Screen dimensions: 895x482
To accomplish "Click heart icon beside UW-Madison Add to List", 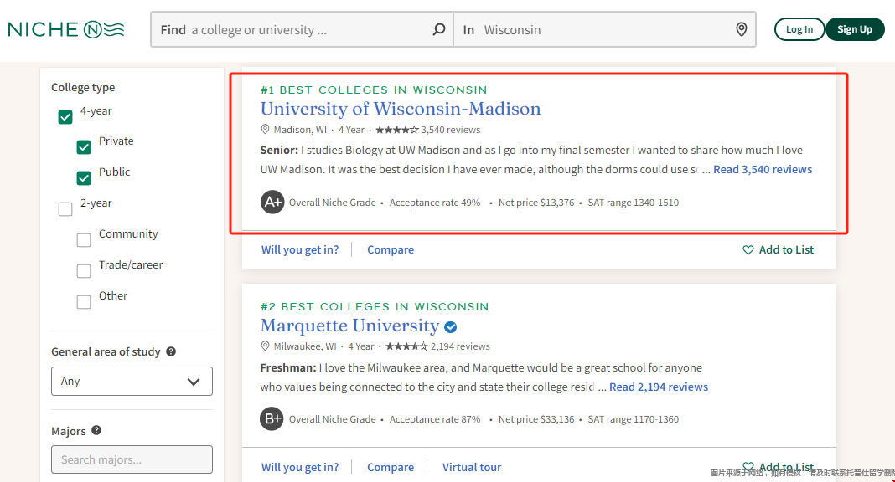I will click(x=748, y=249).
